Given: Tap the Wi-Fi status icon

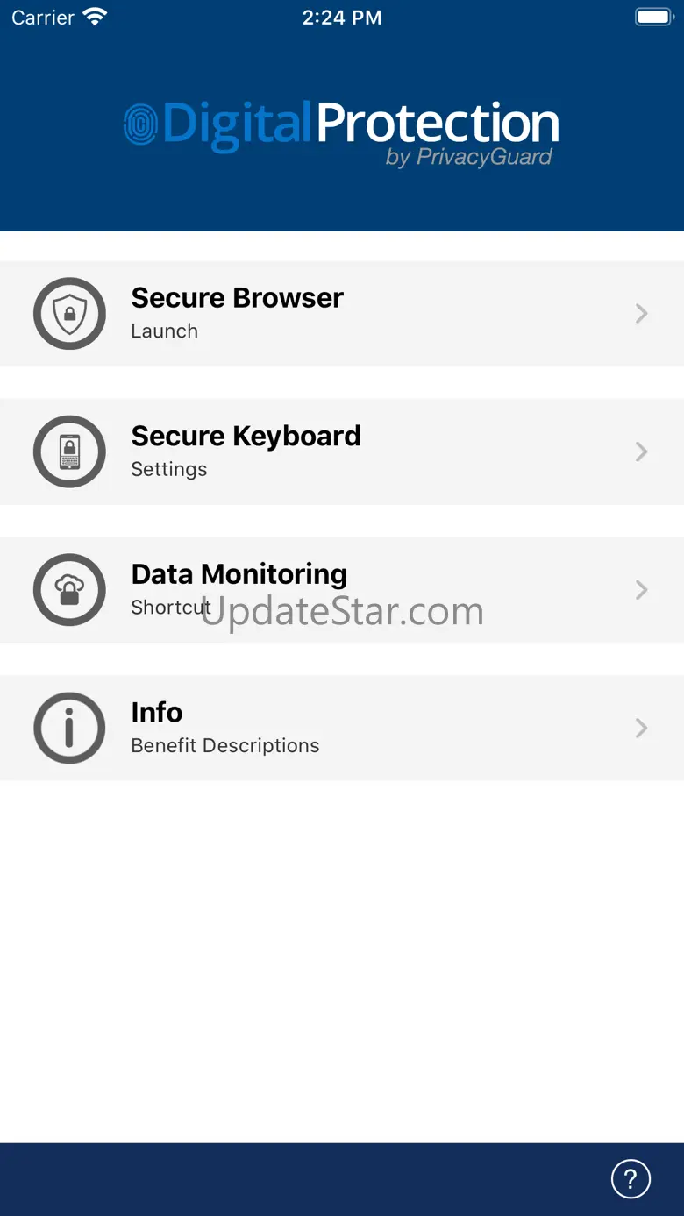Looking at the screenshot, I should click(x=94, y=17).
